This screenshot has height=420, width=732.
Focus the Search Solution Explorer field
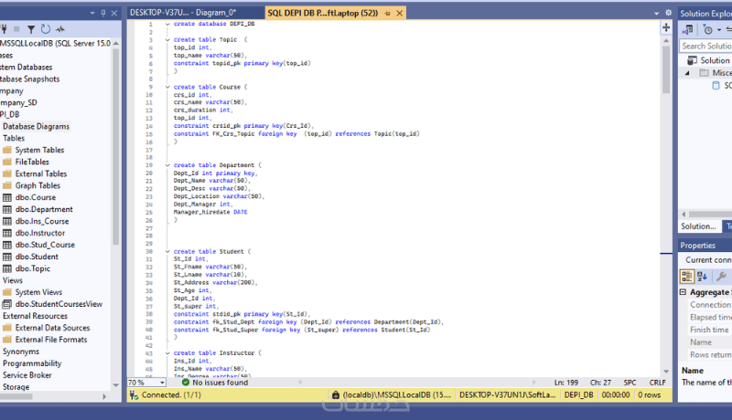[705, 46]
